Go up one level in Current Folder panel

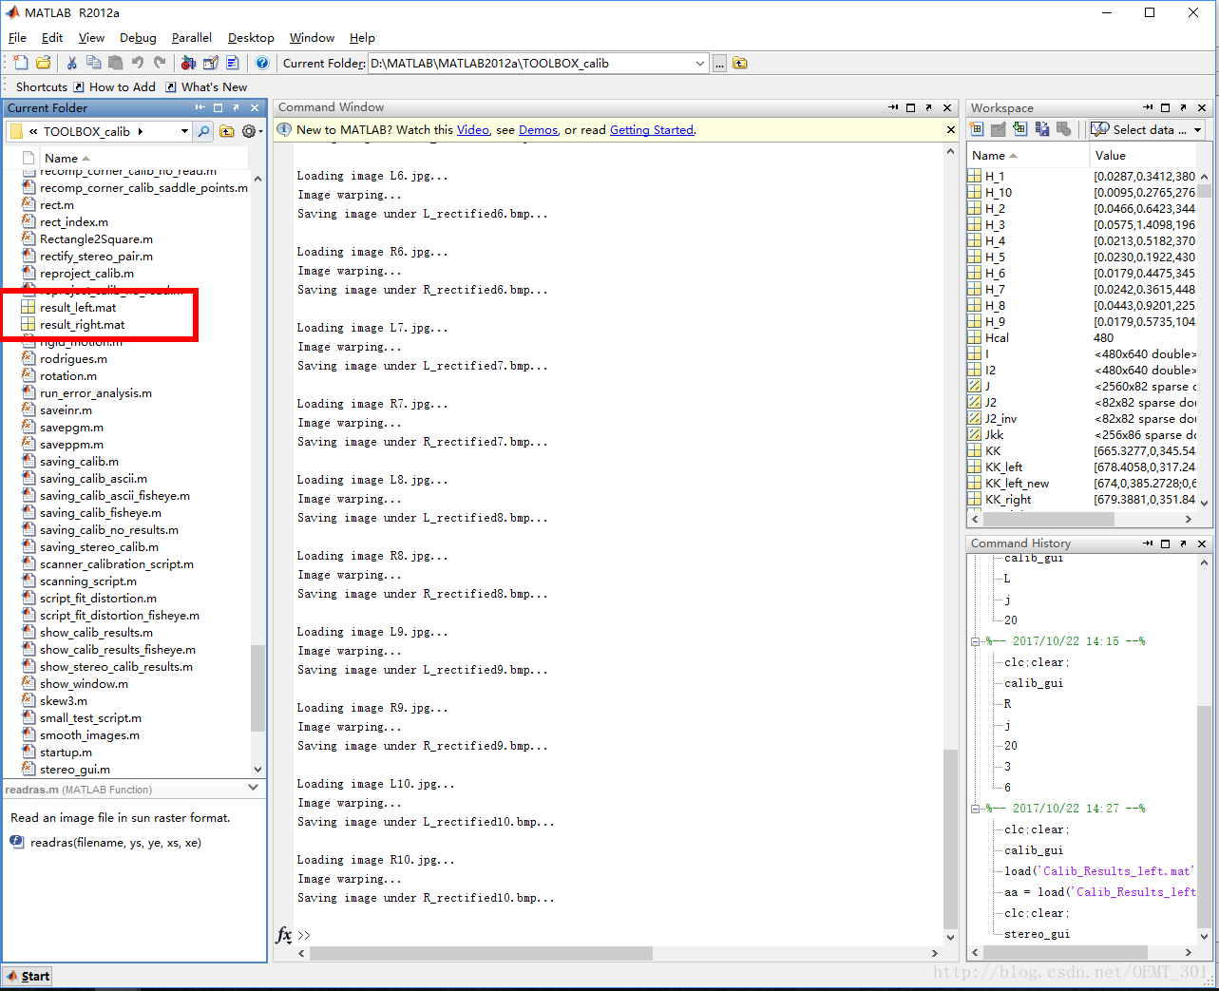point(226,131)
